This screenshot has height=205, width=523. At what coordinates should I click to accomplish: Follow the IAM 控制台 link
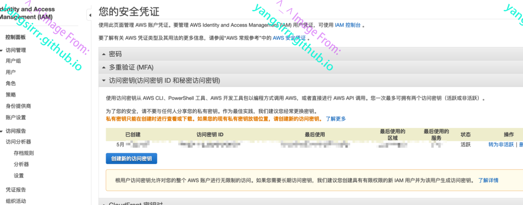pos(348,25)
